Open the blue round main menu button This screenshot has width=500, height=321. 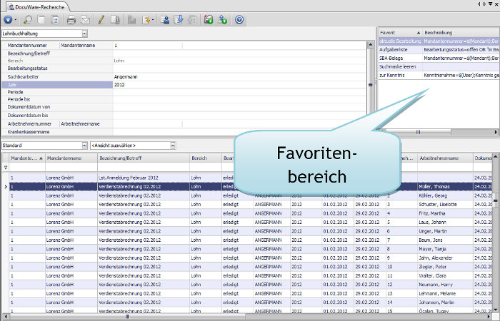point(8,20)
